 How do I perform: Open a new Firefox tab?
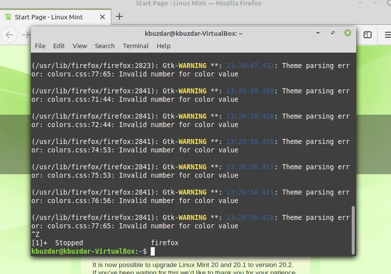119,17
